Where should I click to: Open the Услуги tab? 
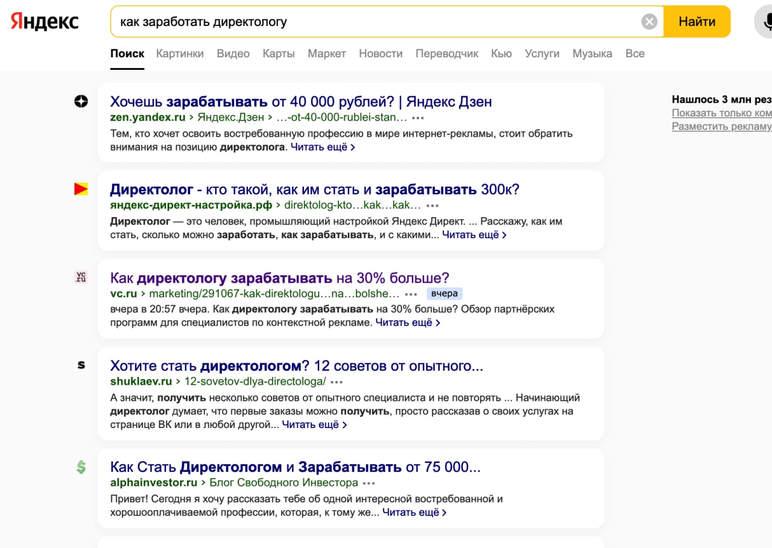[x=542, y=54]
